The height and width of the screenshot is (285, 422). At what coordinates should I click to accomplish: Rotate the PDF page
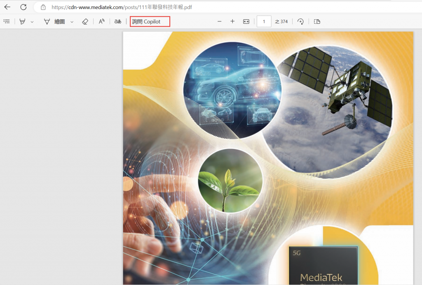(300, 21)
